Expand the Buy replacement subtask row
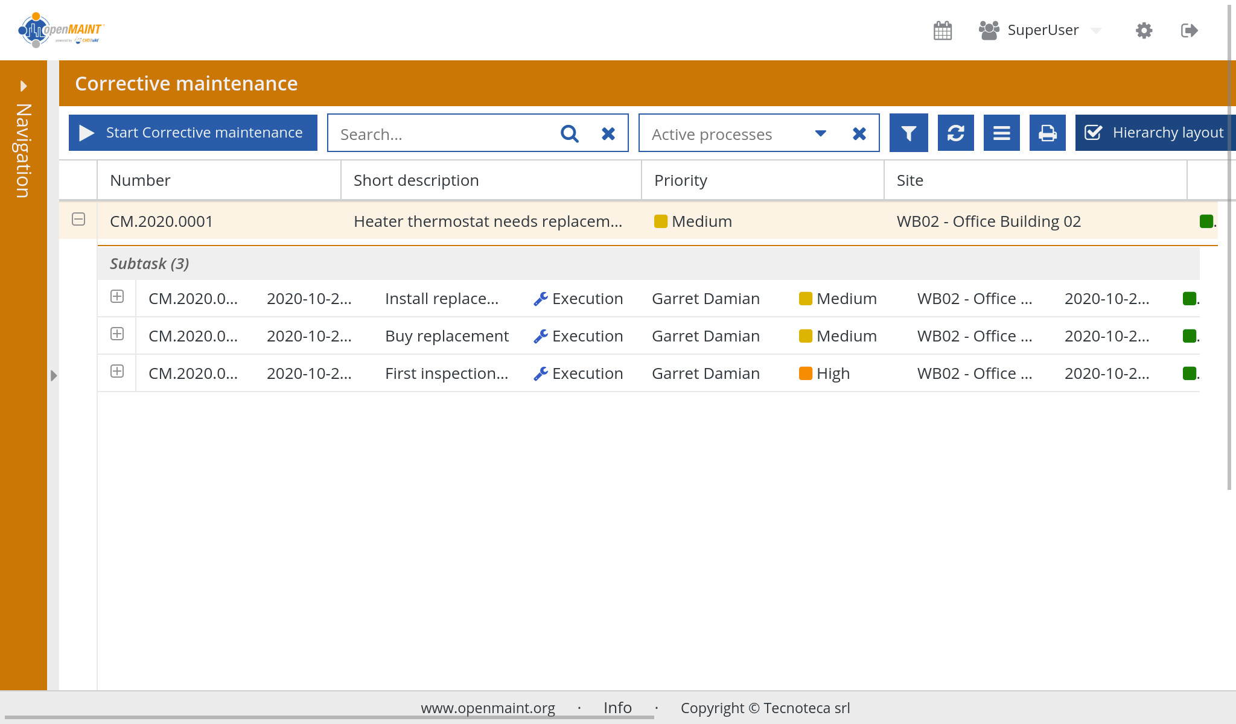Viewport: 1236px width, 724px height. [117, 334]
